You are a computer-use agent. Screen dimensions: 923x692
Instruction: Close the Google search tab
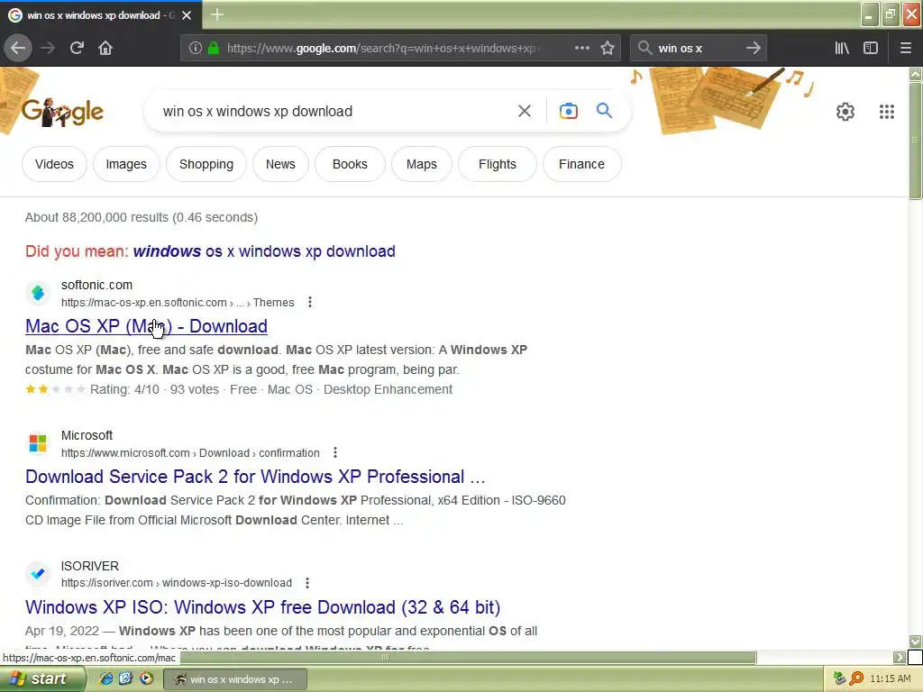point(187,15)
